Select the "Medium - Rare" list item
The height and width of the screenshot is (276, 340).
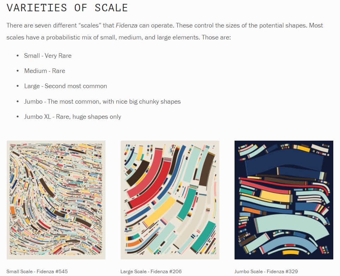tap(44, 71)
